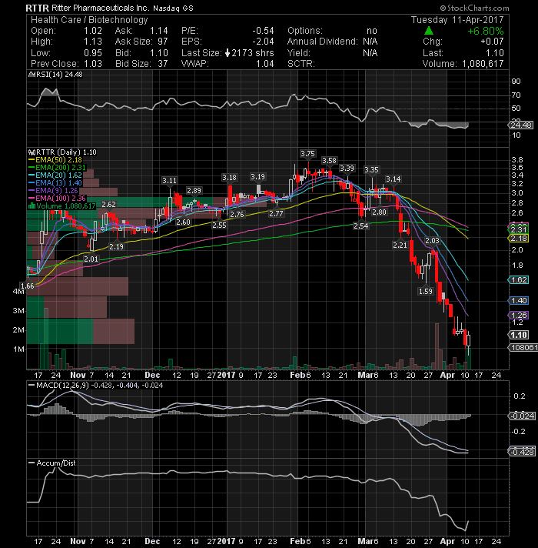Click the 2.18 EMA axis tag
Image resolution: width=538 pixels, height=548 pixels.
(519, 239)
